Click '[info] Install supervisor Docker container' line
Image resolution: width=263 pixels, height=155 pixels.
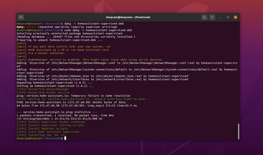[51, 122]
